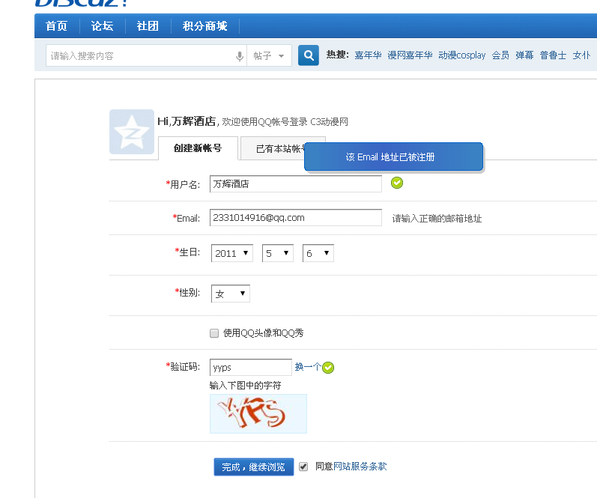Click the Hi,万辉酒店 greeting text
The height and width of the screenshot is (498, 597).
click(187, 121)
